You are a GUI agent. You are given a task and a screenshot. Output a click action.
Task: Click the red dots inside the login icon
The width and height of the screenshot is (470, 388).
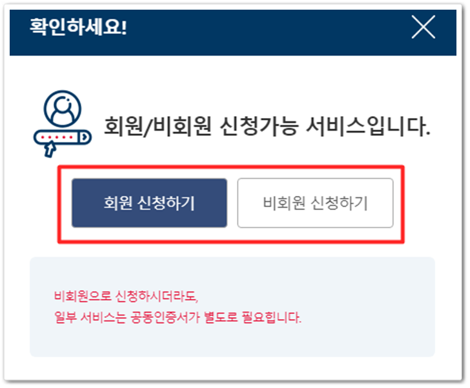(57, 137)
